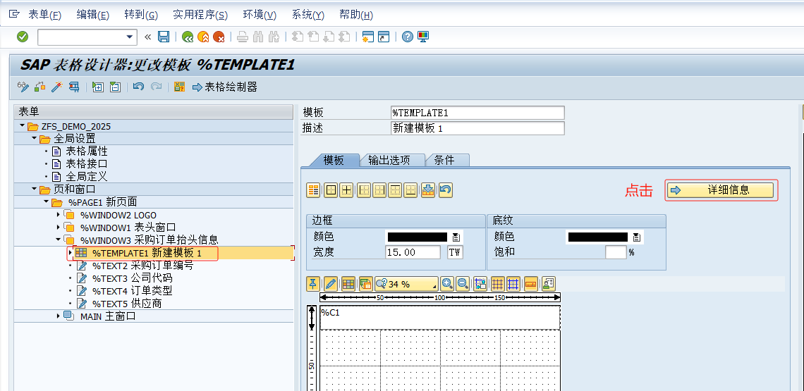The height and width of the screenshot is (391, 804).
Task: Click the orange Exit icon
Action: tap(204, 37)
